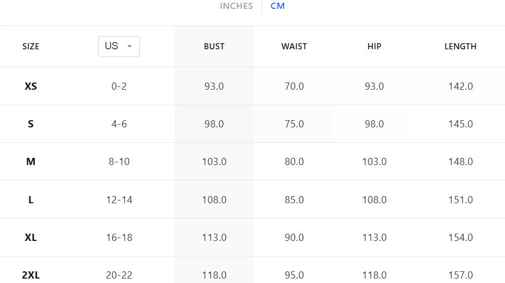The height and width of the screenshot is (283, 505).
Task: Click the BUST column header
Action: 214,47
